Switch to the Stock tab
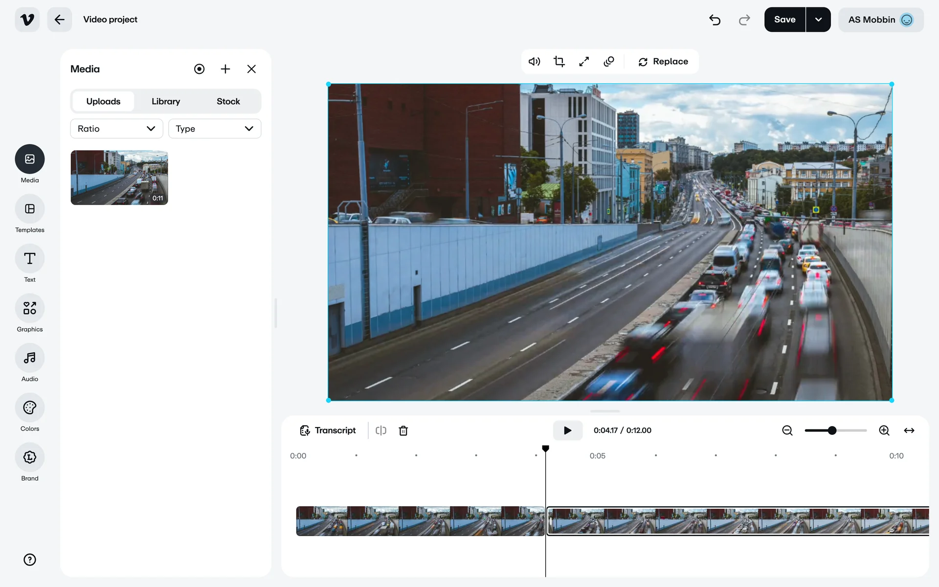This screenshot has height=587, width=939. [228, 101]
